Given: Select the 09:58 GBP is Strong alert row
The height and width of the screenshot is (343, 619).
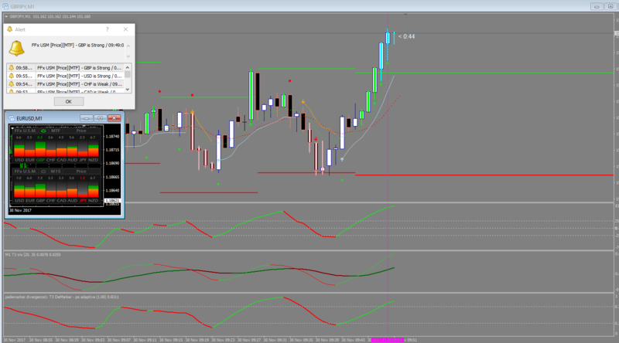Looking at the screenshot, I should coord(66,68).
